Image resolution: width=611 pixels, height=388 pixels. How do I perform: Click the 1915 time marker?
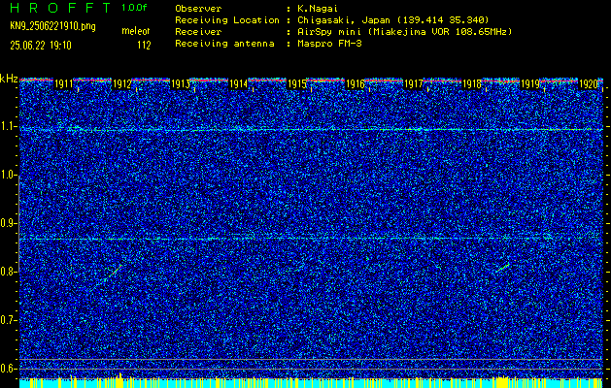[x=296, y=84]
